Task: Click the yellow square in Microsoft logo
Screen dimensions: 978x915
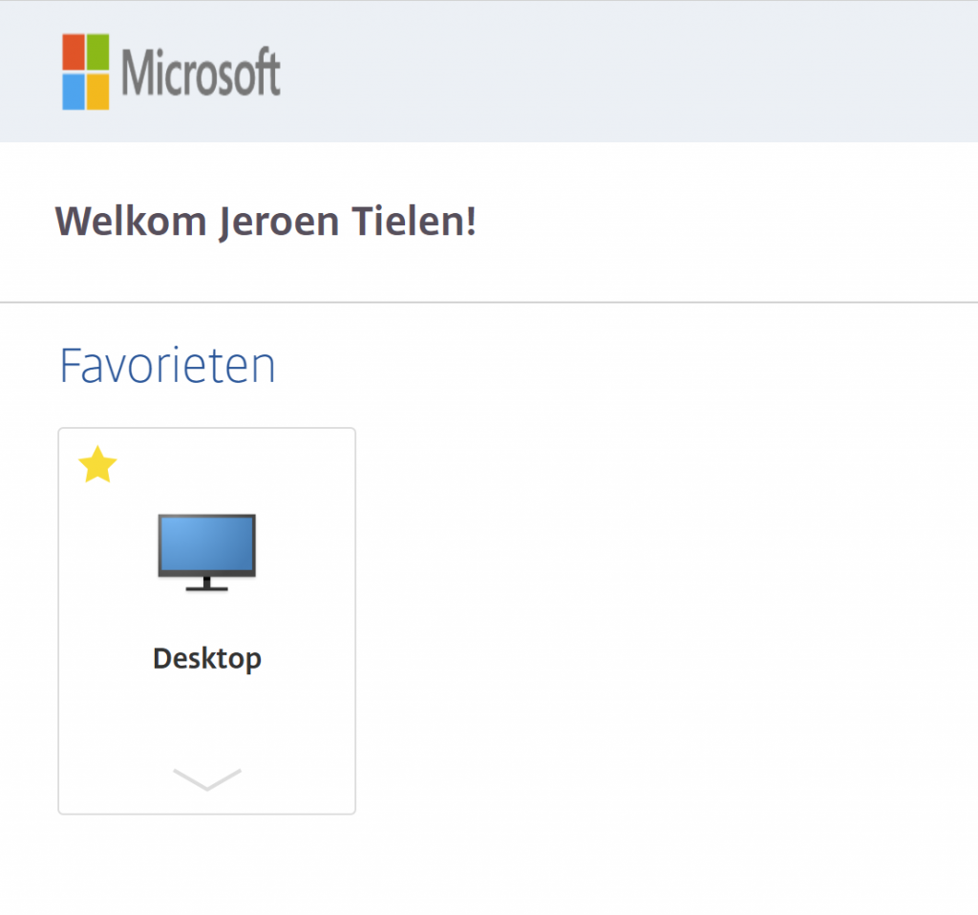Action: (98, 92)
